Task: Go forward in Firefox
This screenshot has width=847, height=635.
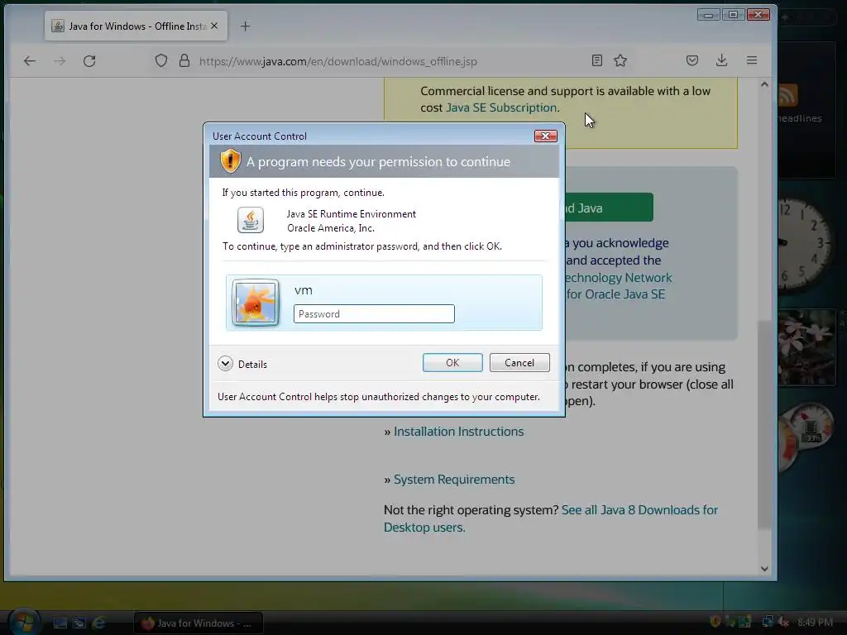Action: [x=60, y=61]
